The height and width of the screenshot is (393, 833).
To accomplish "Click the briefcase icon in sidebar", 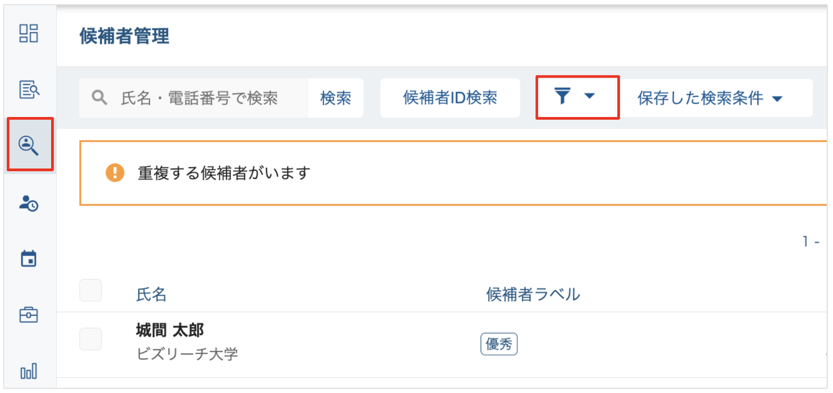I will 29,314.
